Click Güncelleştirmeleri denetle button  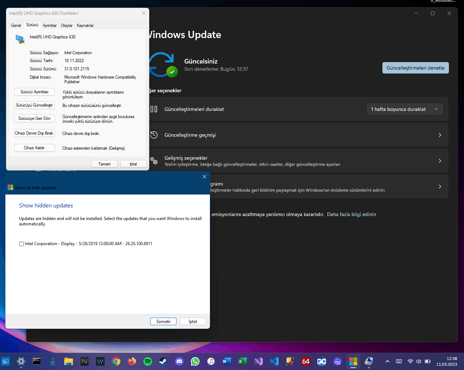click(415, 68)
